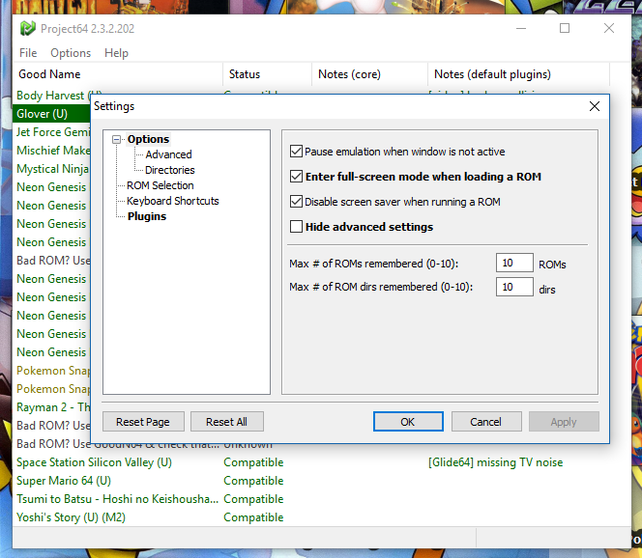This screenshot has height=558, width=642.
Task: Select Options in the settings tree
Action: (x=148, y=139)
